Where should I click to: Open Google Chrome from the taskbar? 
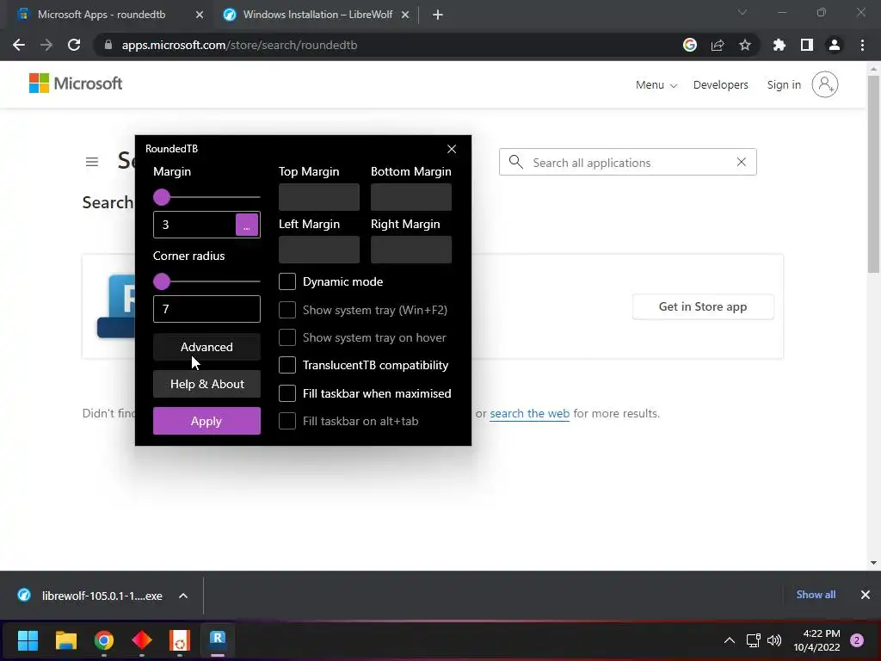coord(104,639)
